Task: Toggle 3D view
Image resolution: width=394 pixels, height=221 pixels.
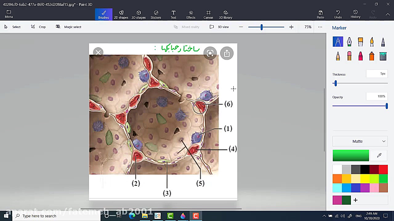Action: (x=219, y=27)
